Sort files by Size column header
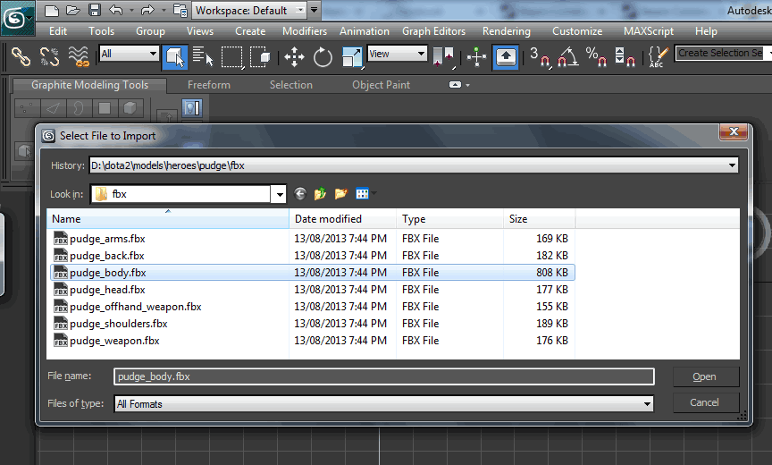This screenshot has height=465, width=772. (539, 219)
